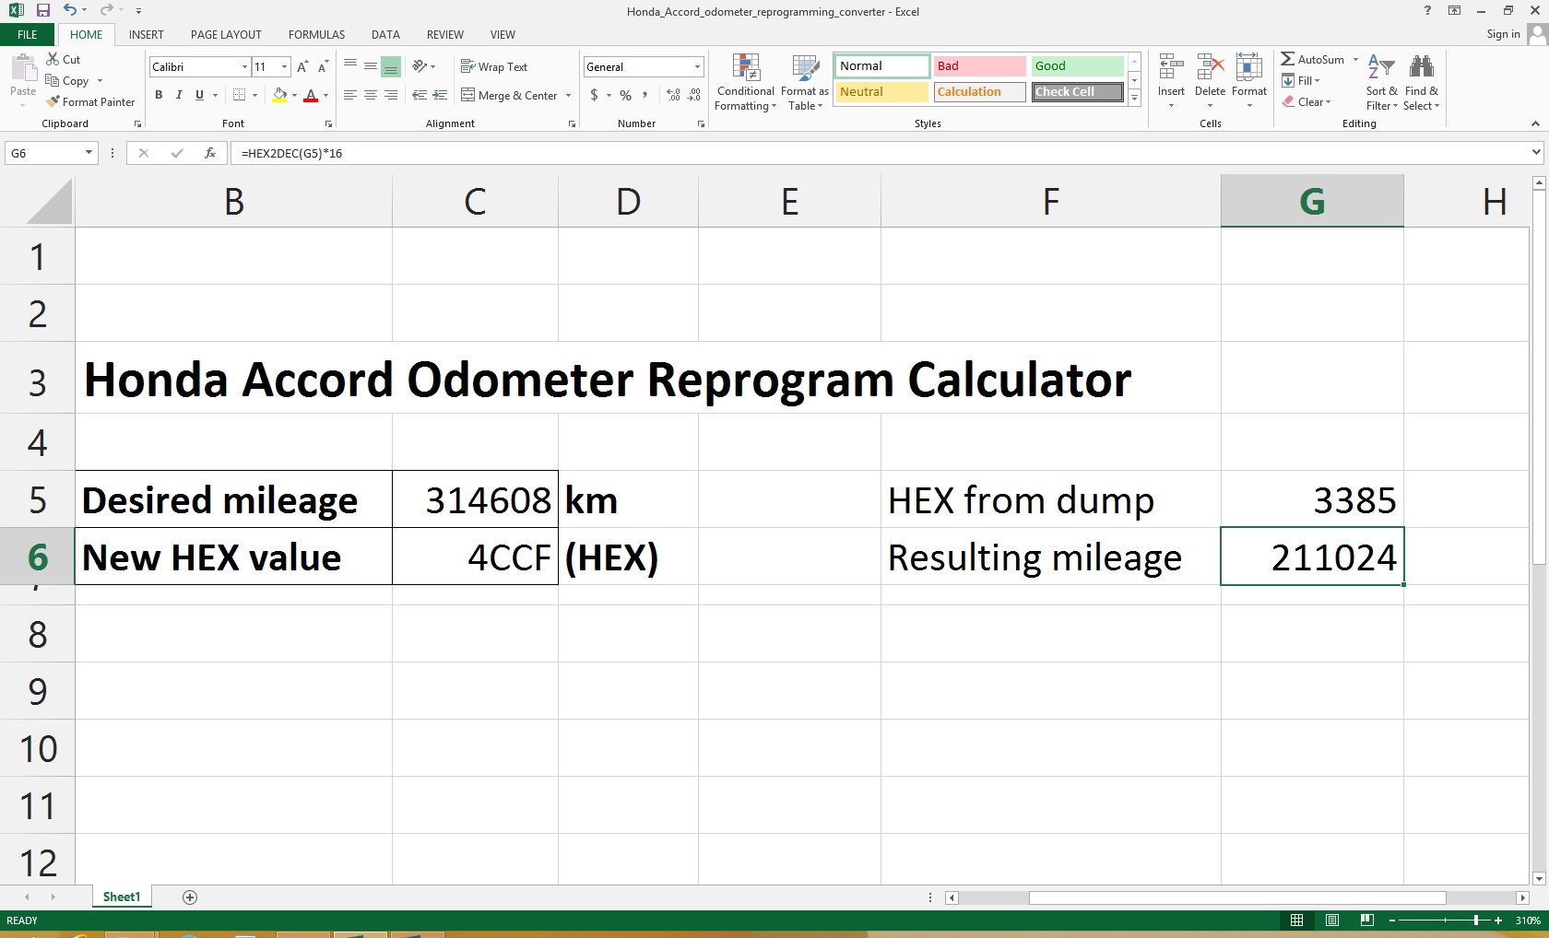
Task: Switch to the FORMULAS ribbon tab
Action: [316, 34]
